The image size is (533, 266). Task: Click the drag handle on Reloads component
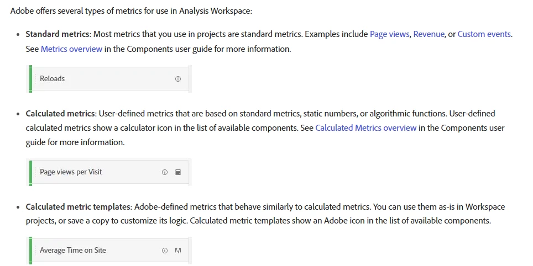35,79
